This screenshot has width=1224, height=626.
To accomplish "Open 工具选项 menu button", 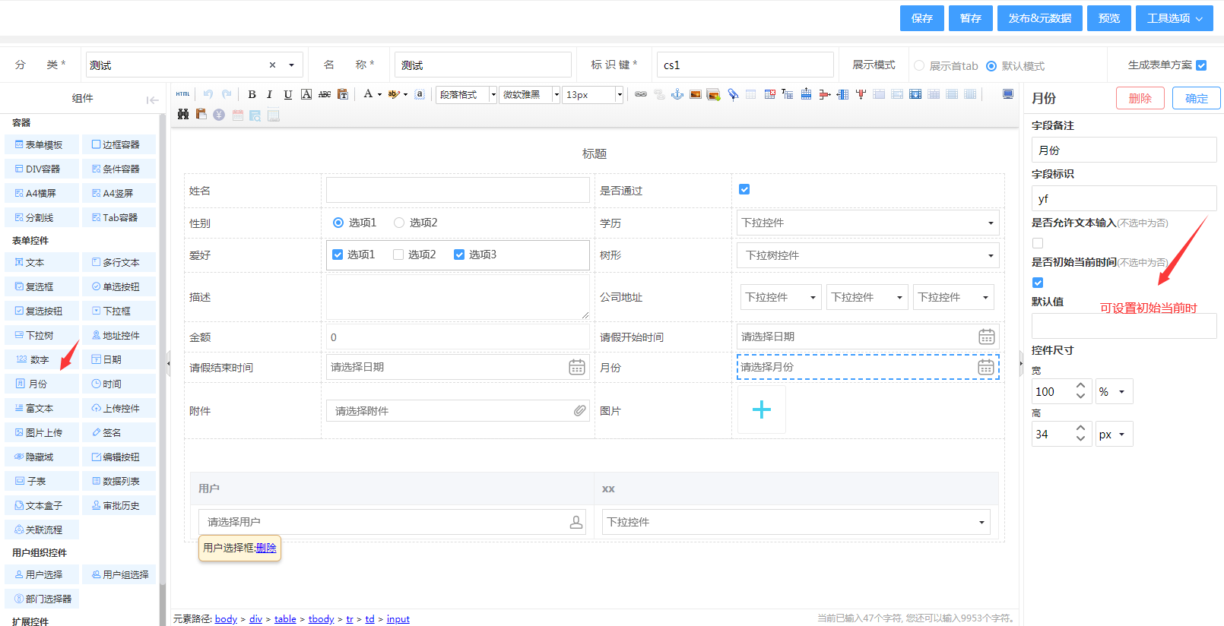I will coord(1175,18).
